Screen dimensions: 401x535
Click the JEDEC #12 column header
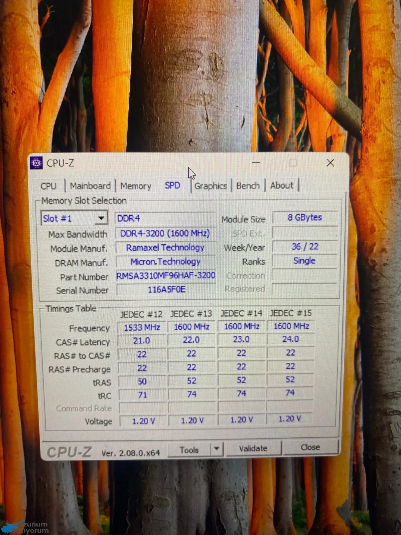tap(141, 314)
